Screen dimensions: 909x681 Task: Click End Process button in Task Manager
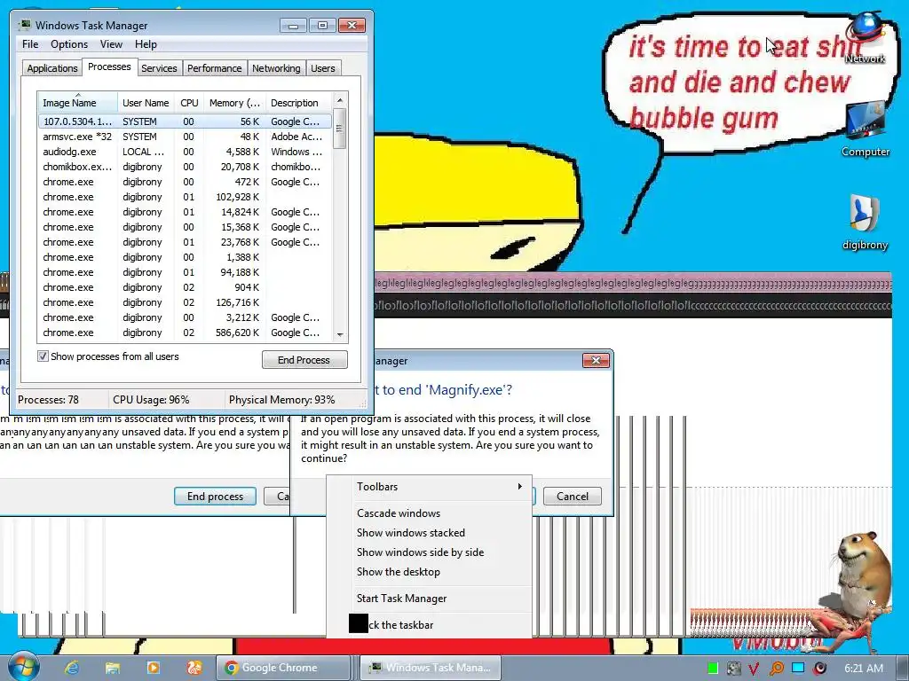[x=304, y=360]
